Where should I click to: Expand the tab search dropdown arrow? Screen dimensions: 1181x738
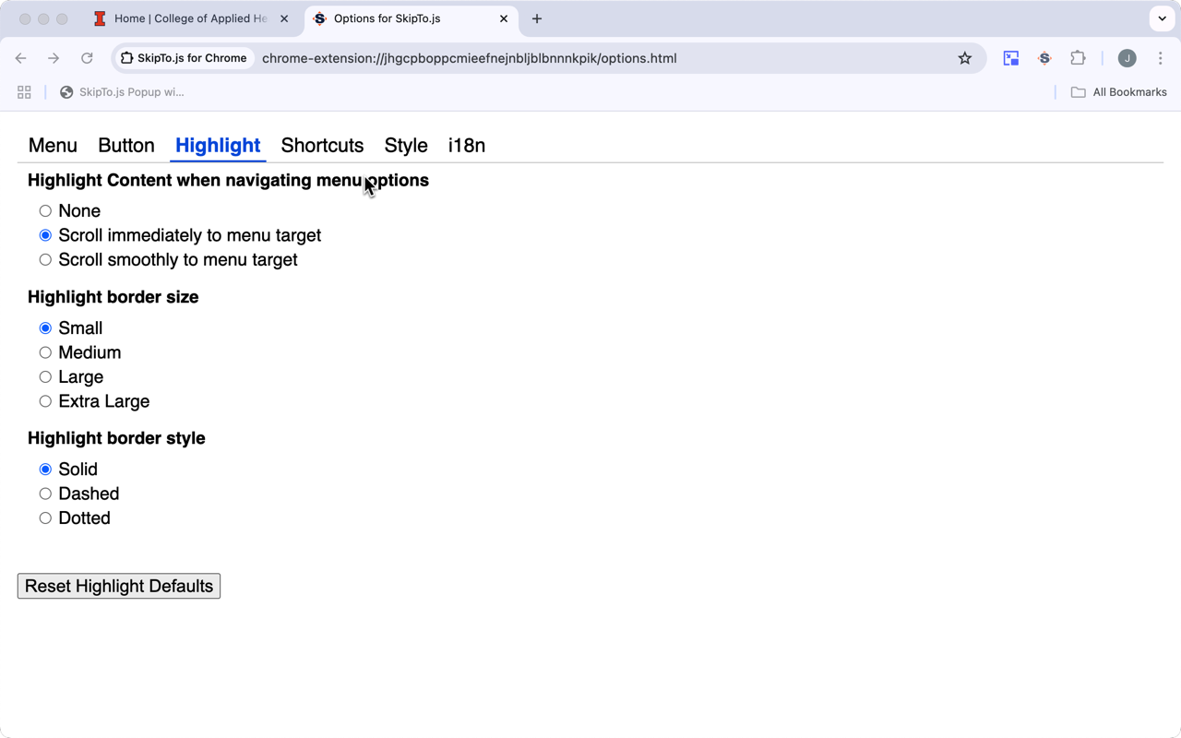click(x=1162, y=18)
